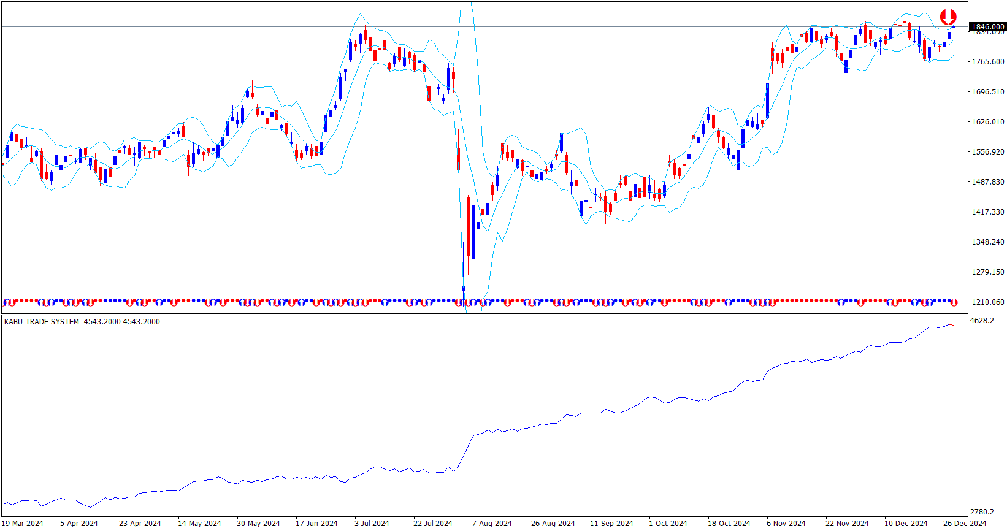Click the 30 May 2024 date label

258,523
